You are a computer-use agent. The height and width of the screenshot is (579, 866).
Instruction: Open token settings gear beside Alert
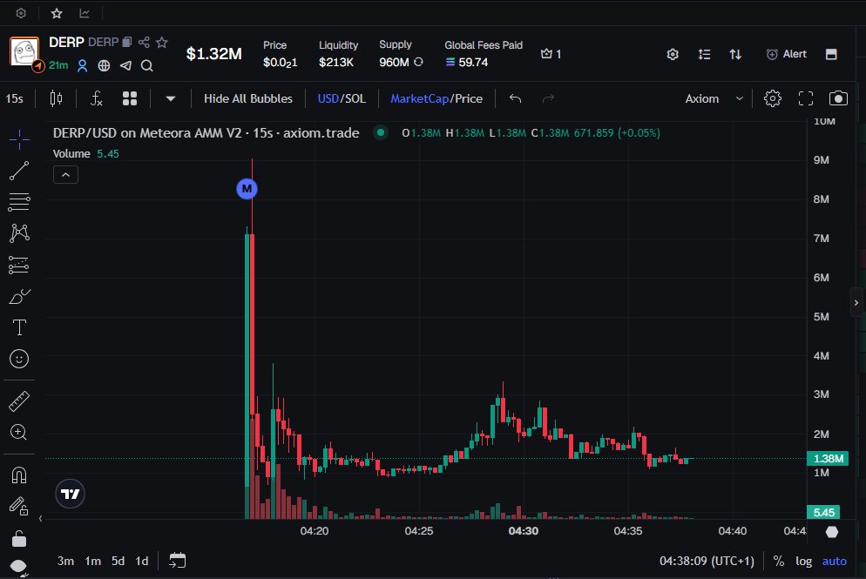point(673,54)
